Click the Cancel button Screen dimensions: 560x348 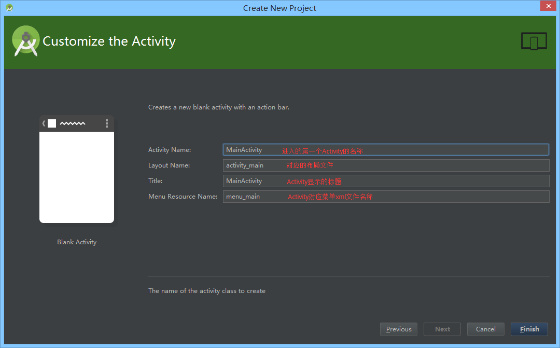pyautogui.click(x=485, y=329)
